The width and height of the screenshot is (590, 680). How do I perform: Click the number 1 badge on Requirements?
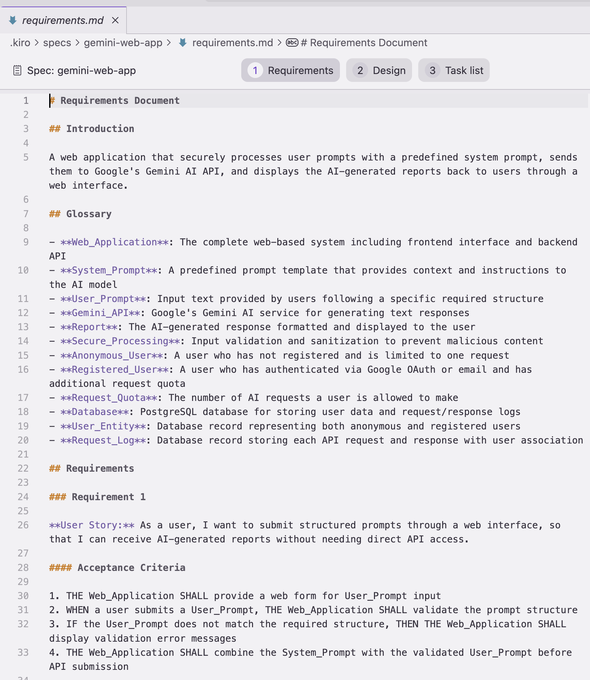[x=255, y=70]
